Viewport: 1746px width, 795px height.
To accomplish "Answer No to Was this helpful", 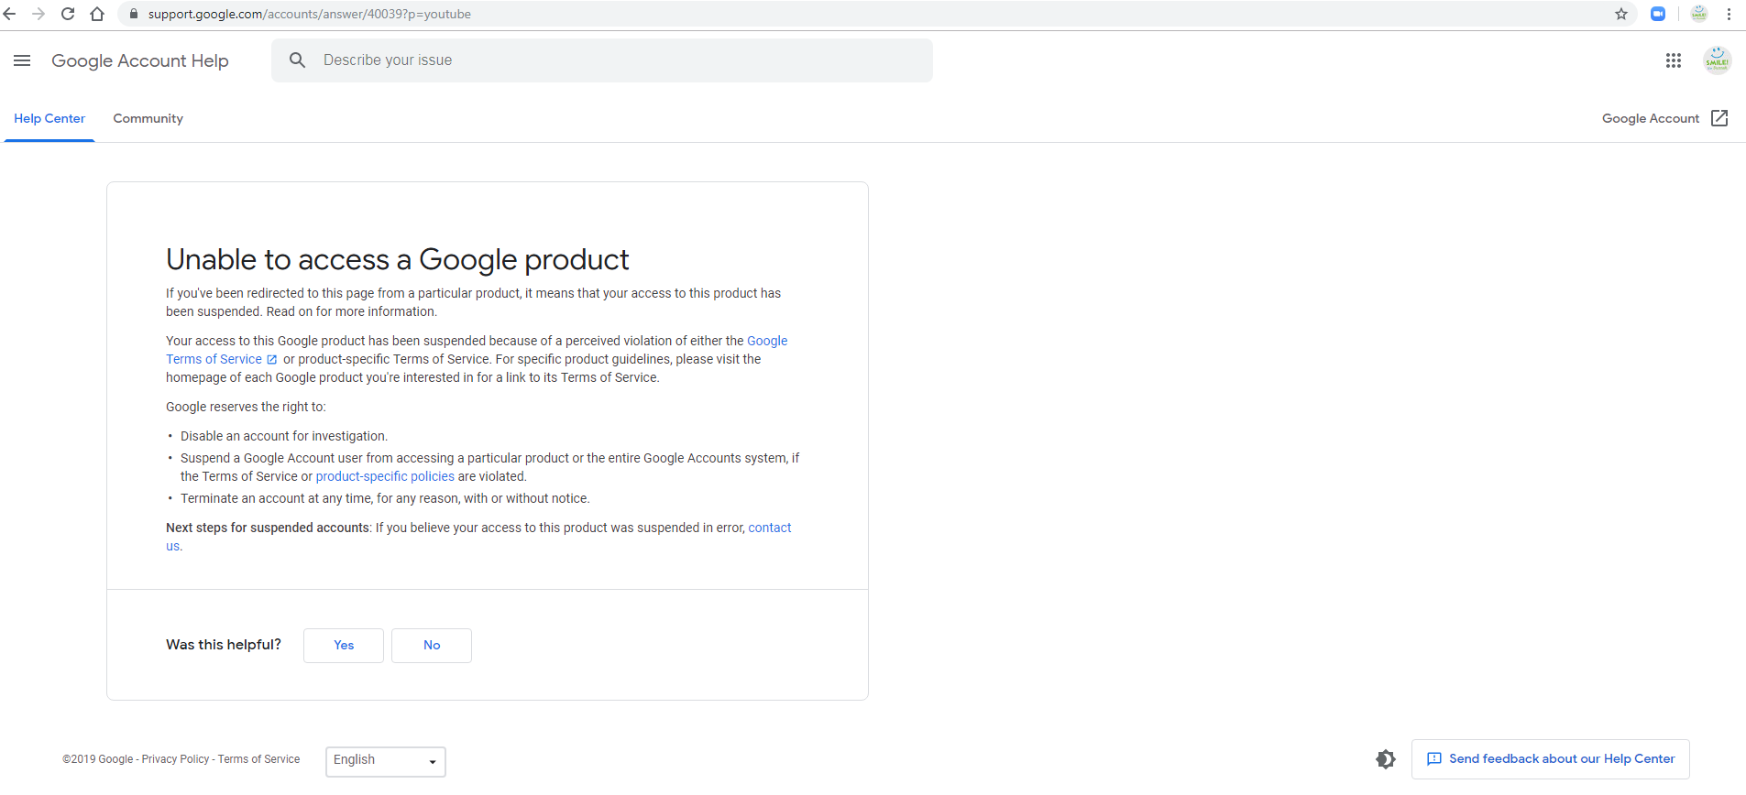I will pos(432,646).
